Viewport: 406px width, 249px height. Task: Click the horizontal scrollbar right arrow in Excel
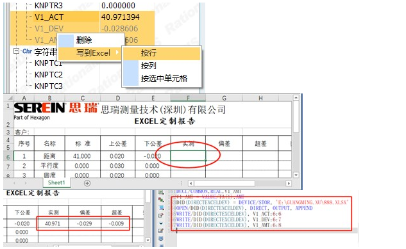tap(289, 184)
